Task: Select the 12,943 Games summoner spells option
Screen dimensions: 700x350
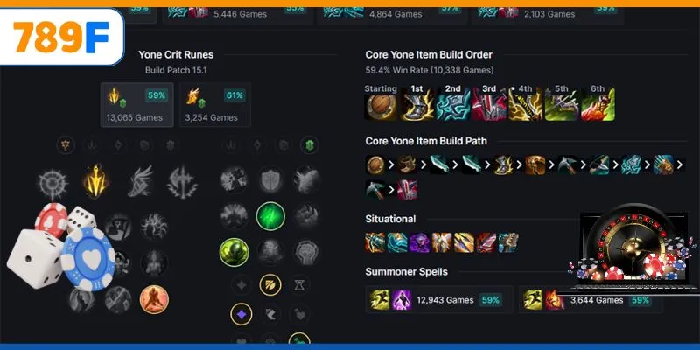Action: [x=439, y=300]
